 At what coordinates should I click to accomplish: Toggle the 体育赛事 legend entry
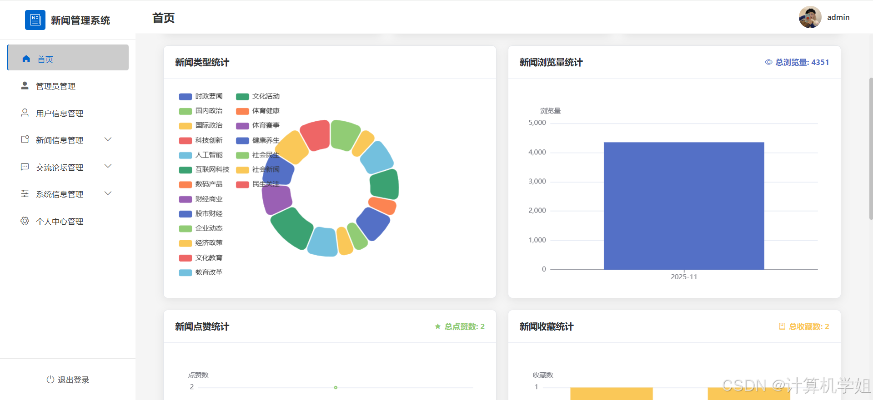[x=258, y=125]
